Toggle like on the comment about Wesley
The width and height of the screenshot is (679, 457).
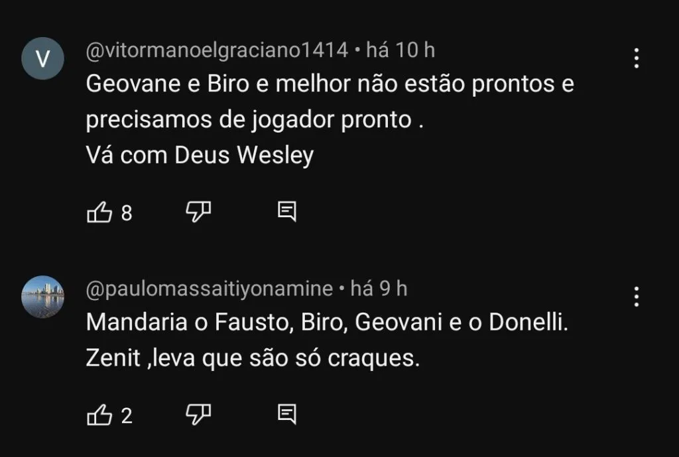click(x=98, y=213)
